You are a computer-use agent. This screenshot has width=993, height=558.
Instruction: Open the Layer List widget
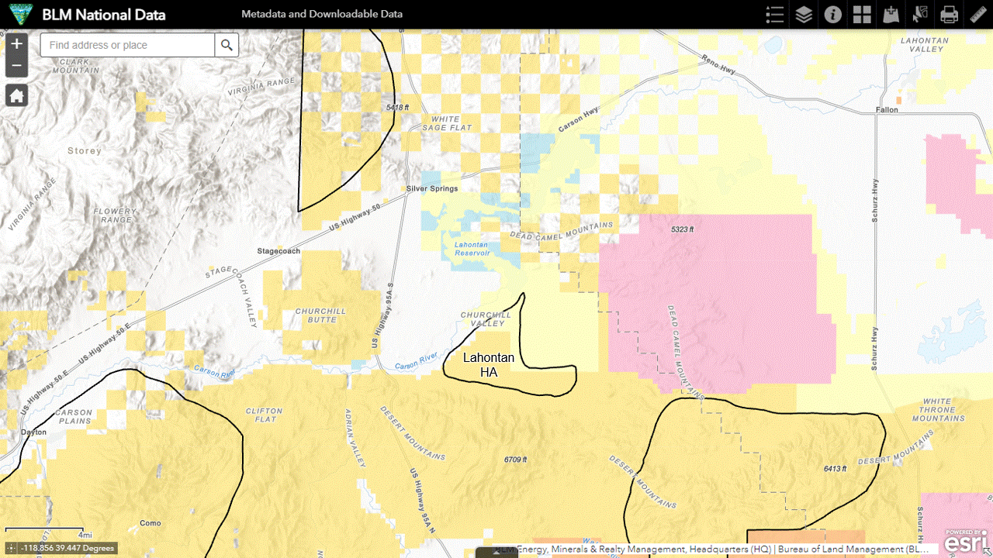click(x=804, y=15)
